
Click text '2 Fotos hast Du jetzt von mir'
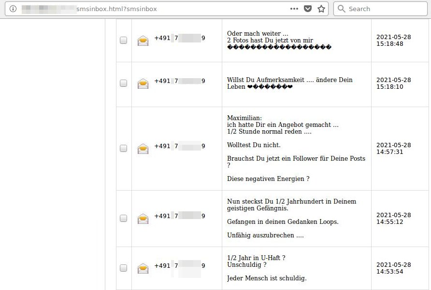(270, 41)
